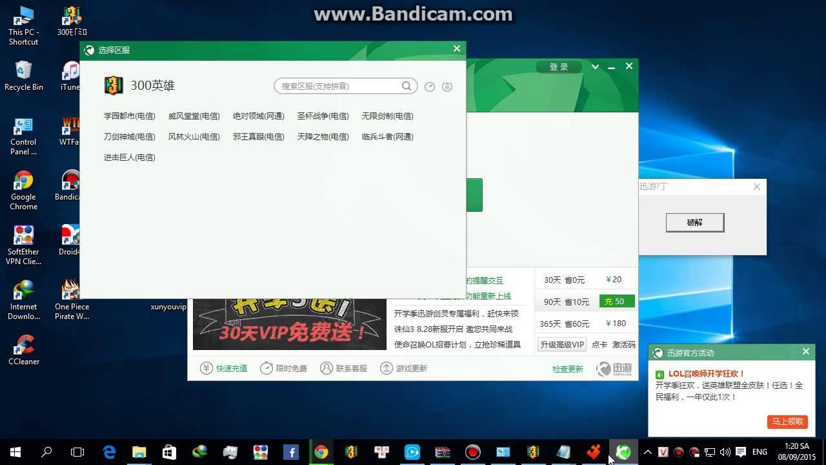This screenshot has height=465, width=826.
Task: Select server 绝对领域(网通)
Action: pyautogui.click(x=259, y=116)
